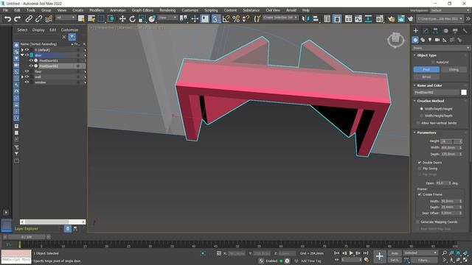
Task: Choose the Select and Move tool
Action: 122,19
